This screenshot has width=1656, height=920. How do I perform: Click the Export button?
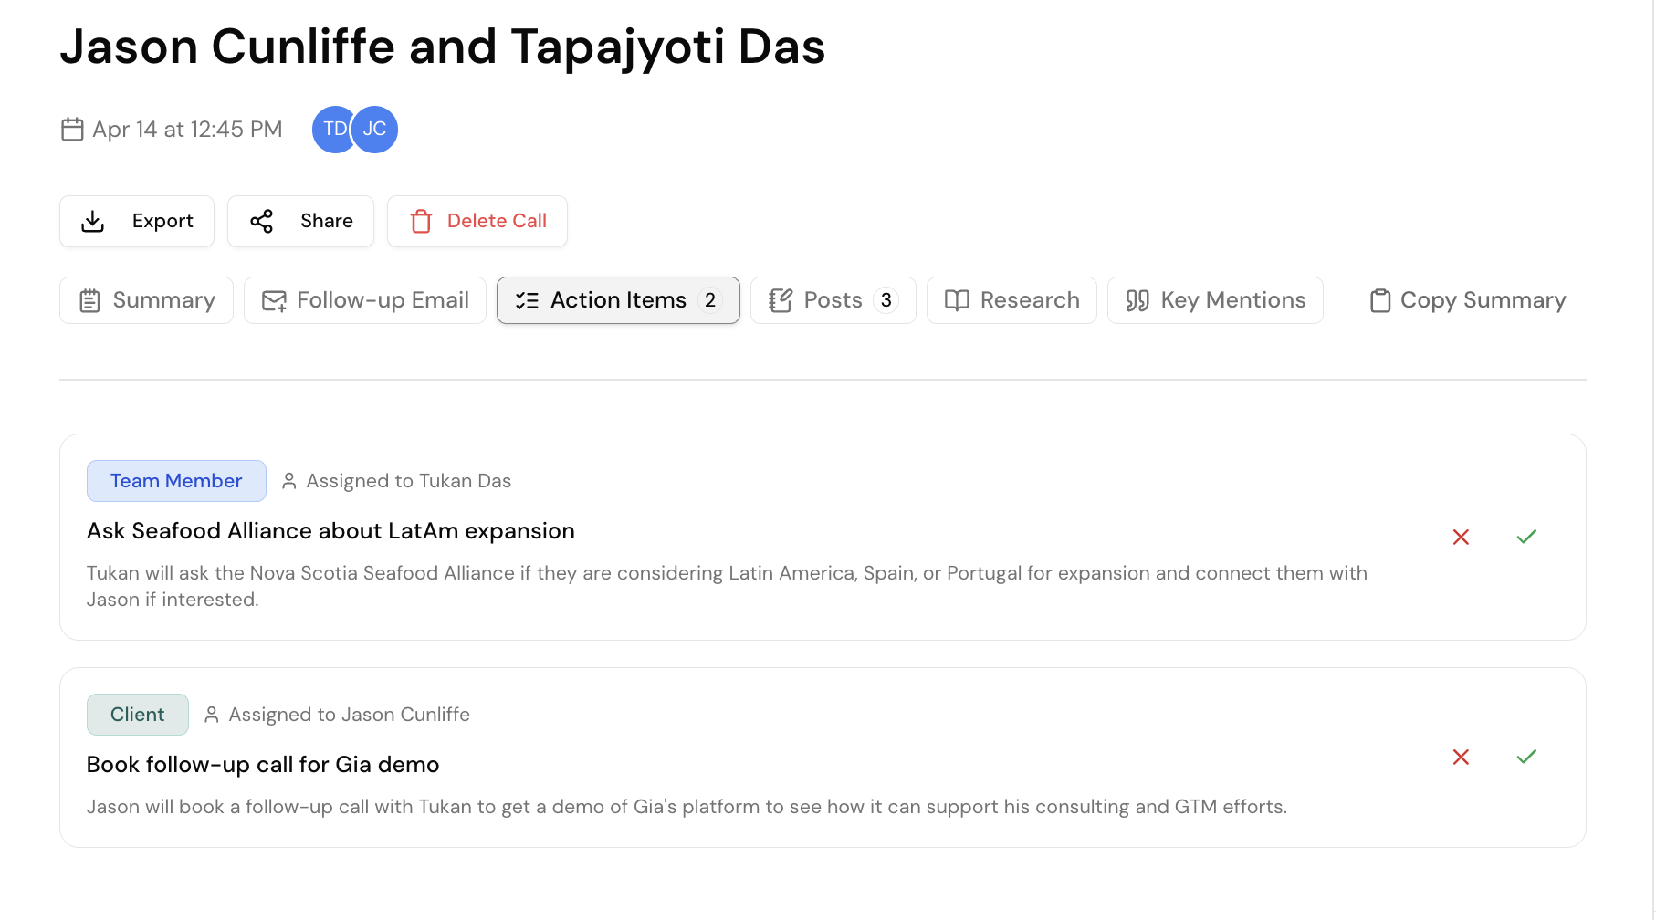tap(136, 221)
